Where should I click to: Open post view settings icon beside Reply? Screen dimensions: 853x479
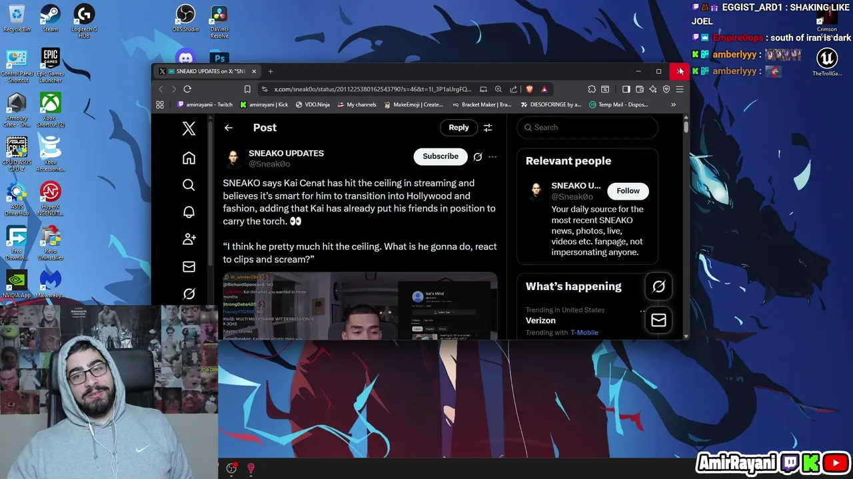click(488, 128)
